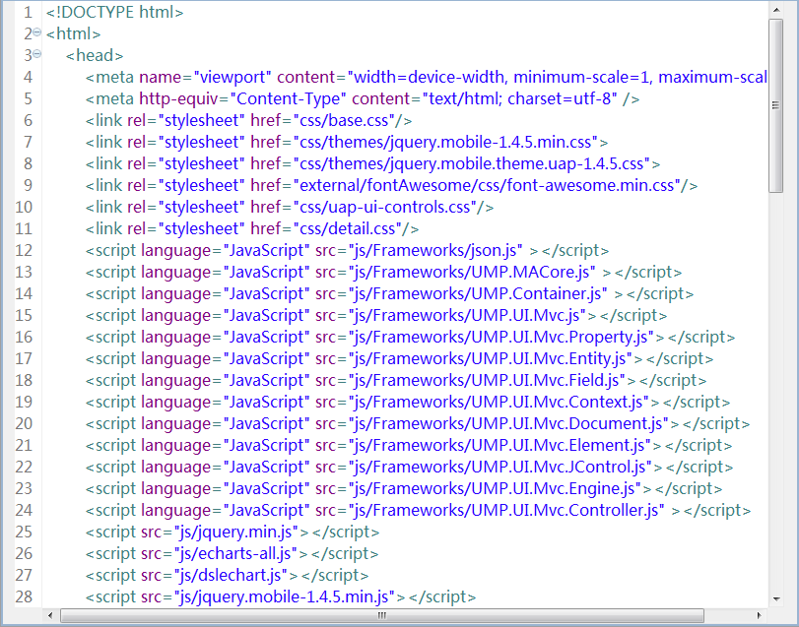Click "css/uap-ui-controls.css" href value

(385, 207)
